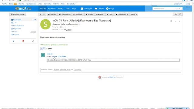Image resolution: width=194 pixels, height=109 pixels.
Task: Go to next message with down arrow
Action: click(44, 15)
